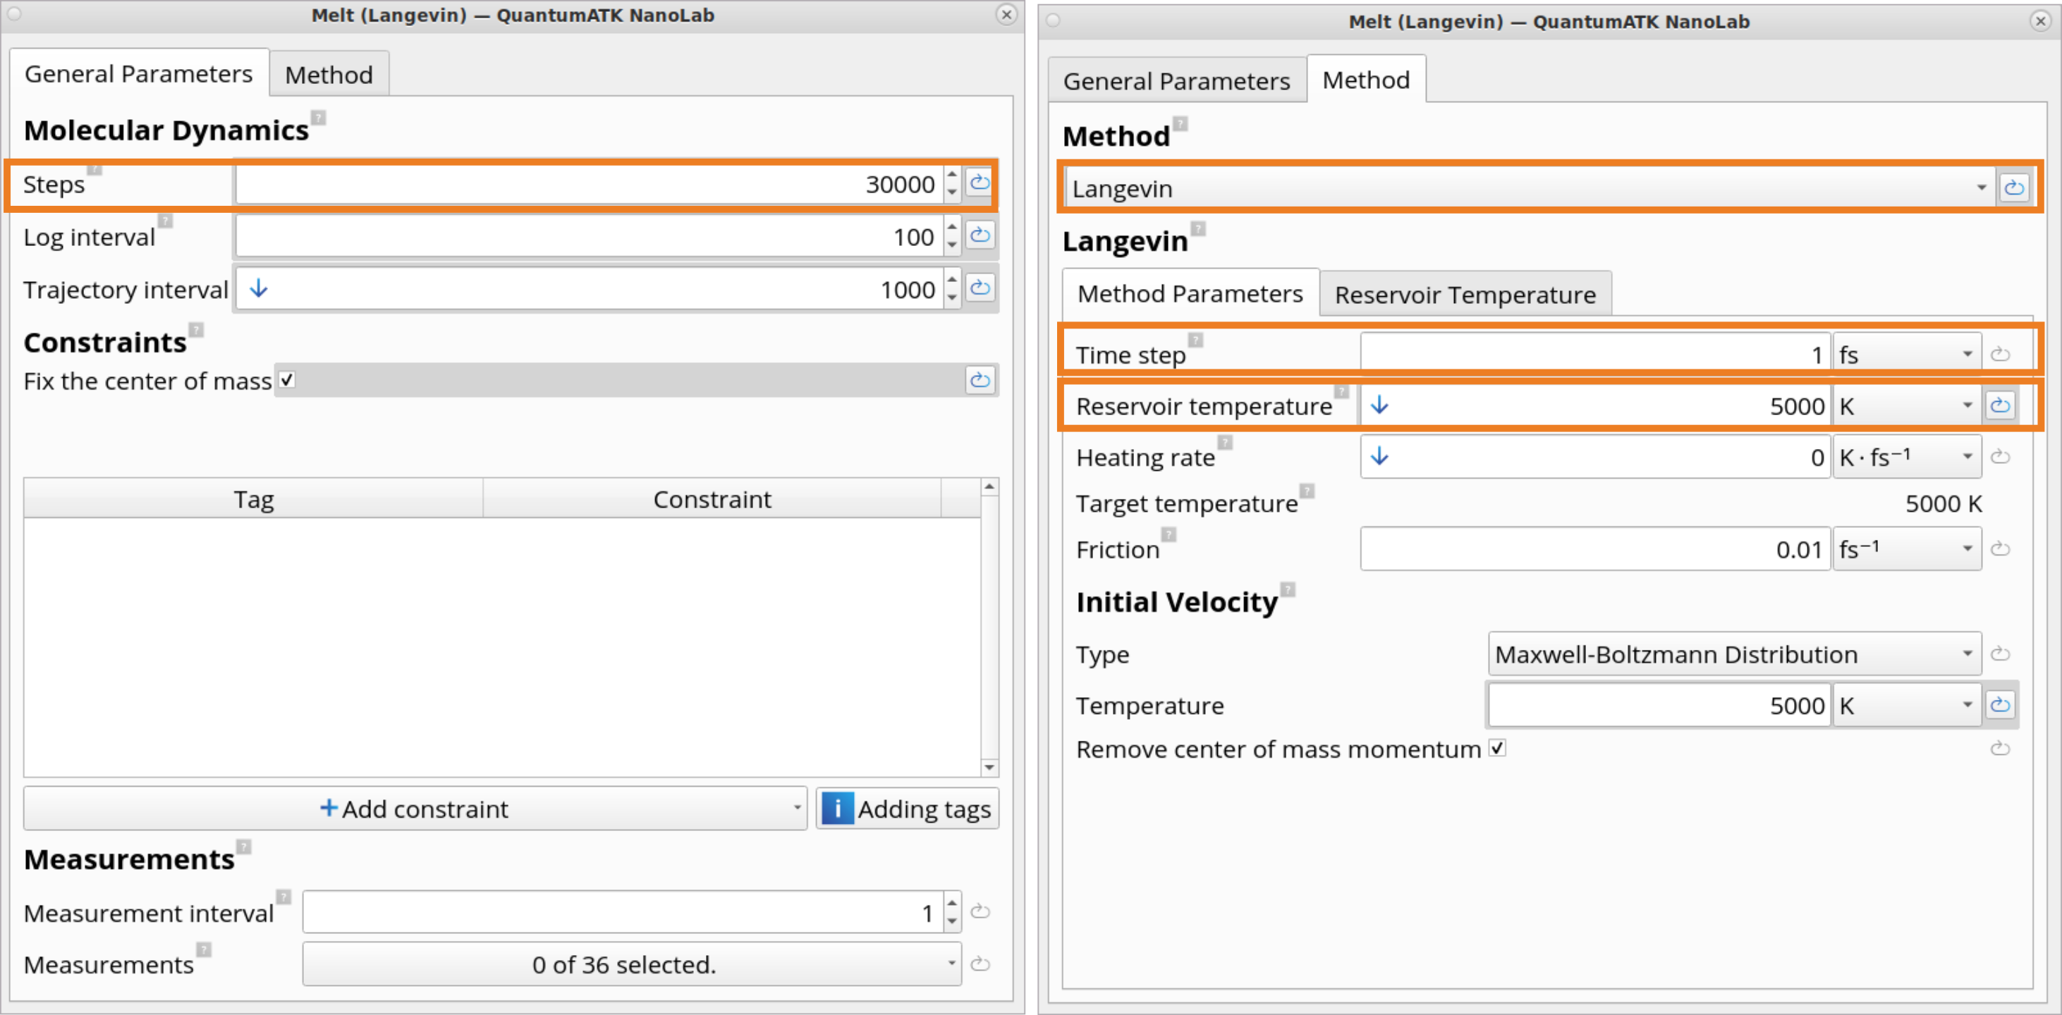Click the Heating rate value field
Viewport: 2062px width, 1015px height.
point(1595,457)
